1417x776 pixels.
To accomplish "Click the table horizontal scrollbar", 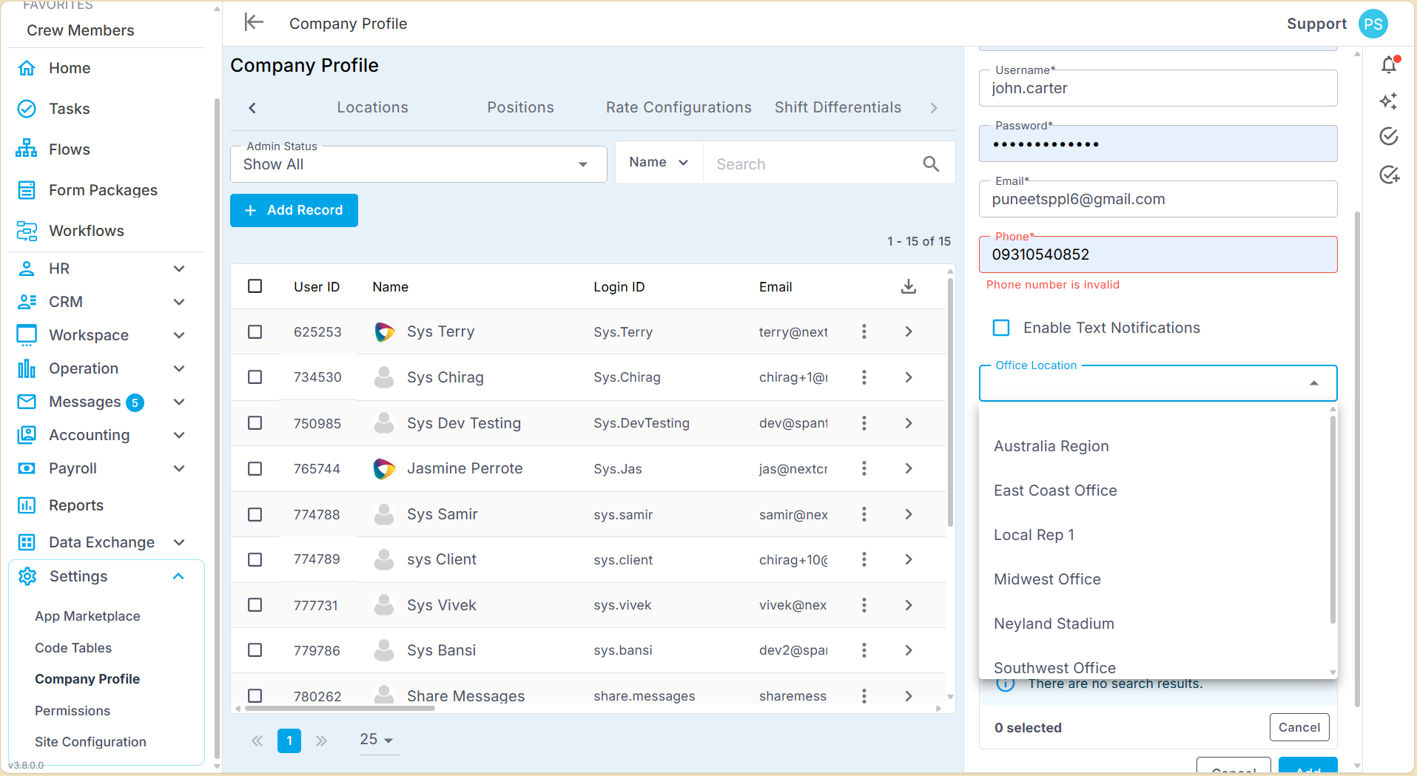I will coord(340,708).
